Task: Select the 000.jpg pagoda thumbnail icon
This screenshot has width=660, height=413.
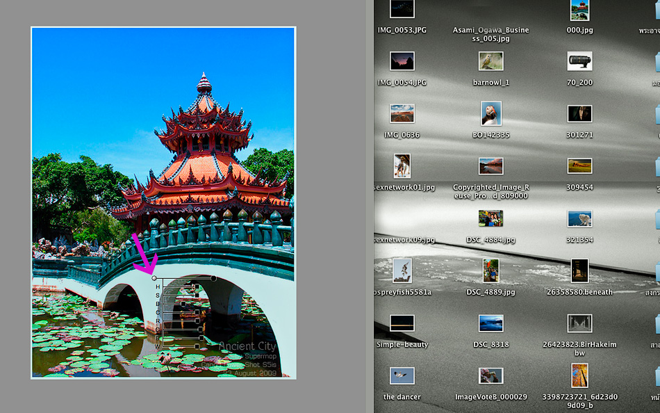Action: pos(579,10)
